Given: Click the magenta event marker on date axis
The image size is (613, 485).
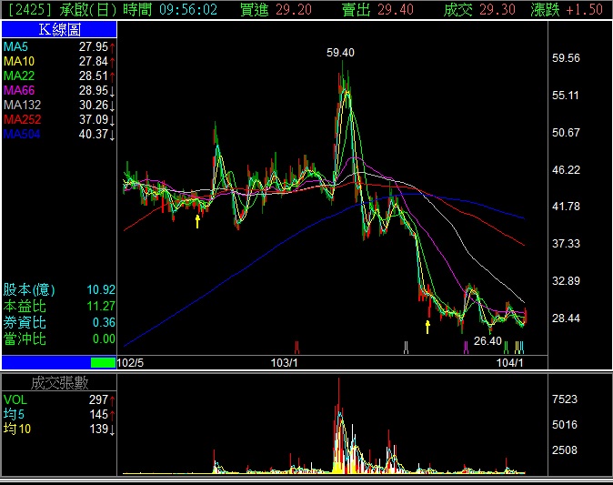Looking at the screenshot, I should pos(466,348).
